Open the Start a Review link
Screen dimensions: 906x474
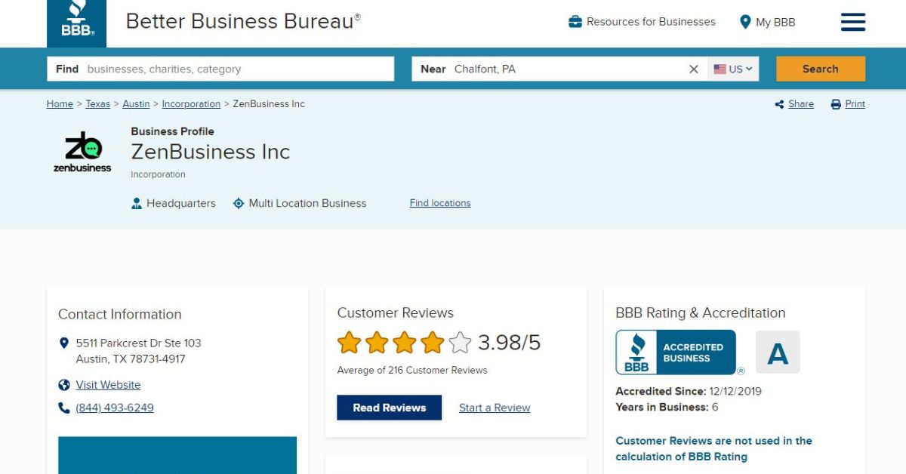pos(495,408)
